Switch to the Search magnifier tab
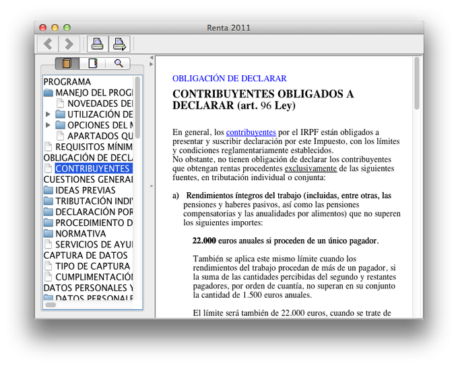Viewport: 458px width, 367px height. [119, 63]
